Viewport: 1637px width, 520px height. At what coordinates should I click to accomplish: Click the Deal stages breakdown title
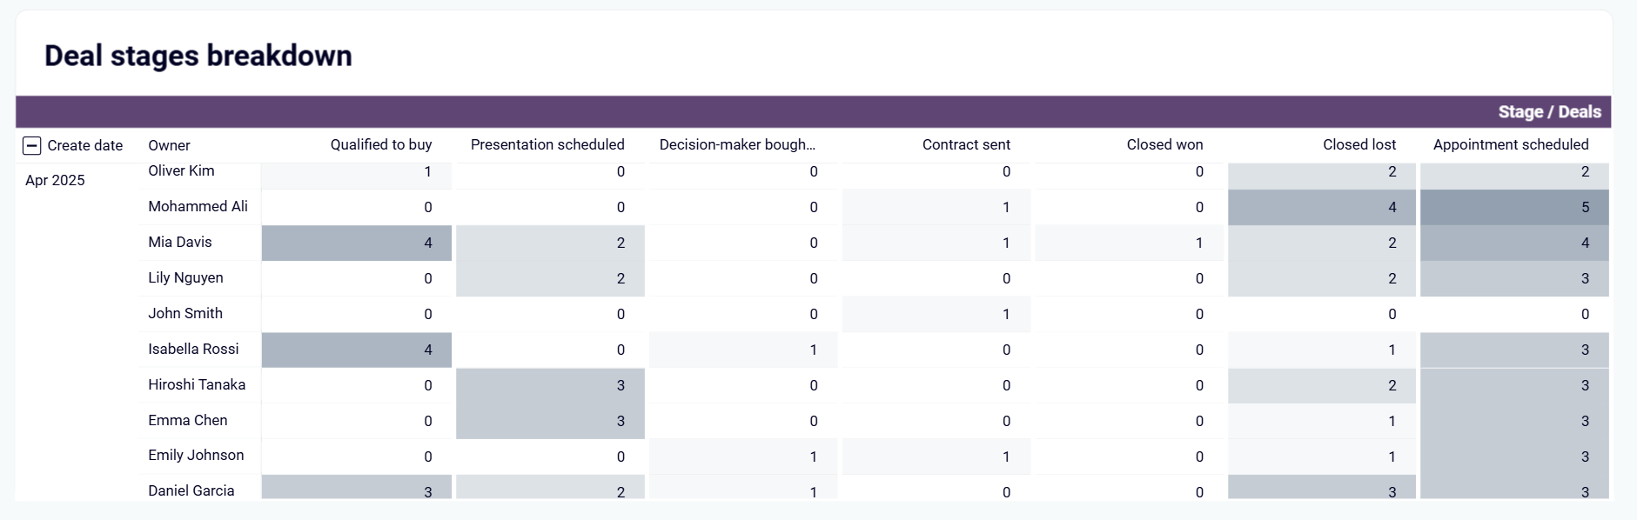tap(198, 56)
